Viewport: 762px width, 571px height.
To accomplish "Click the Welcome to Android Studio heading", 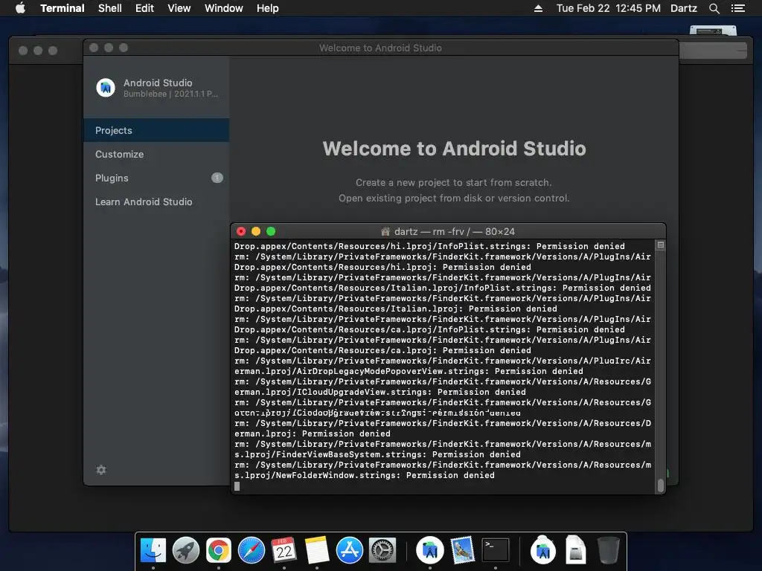I will 454,149.
